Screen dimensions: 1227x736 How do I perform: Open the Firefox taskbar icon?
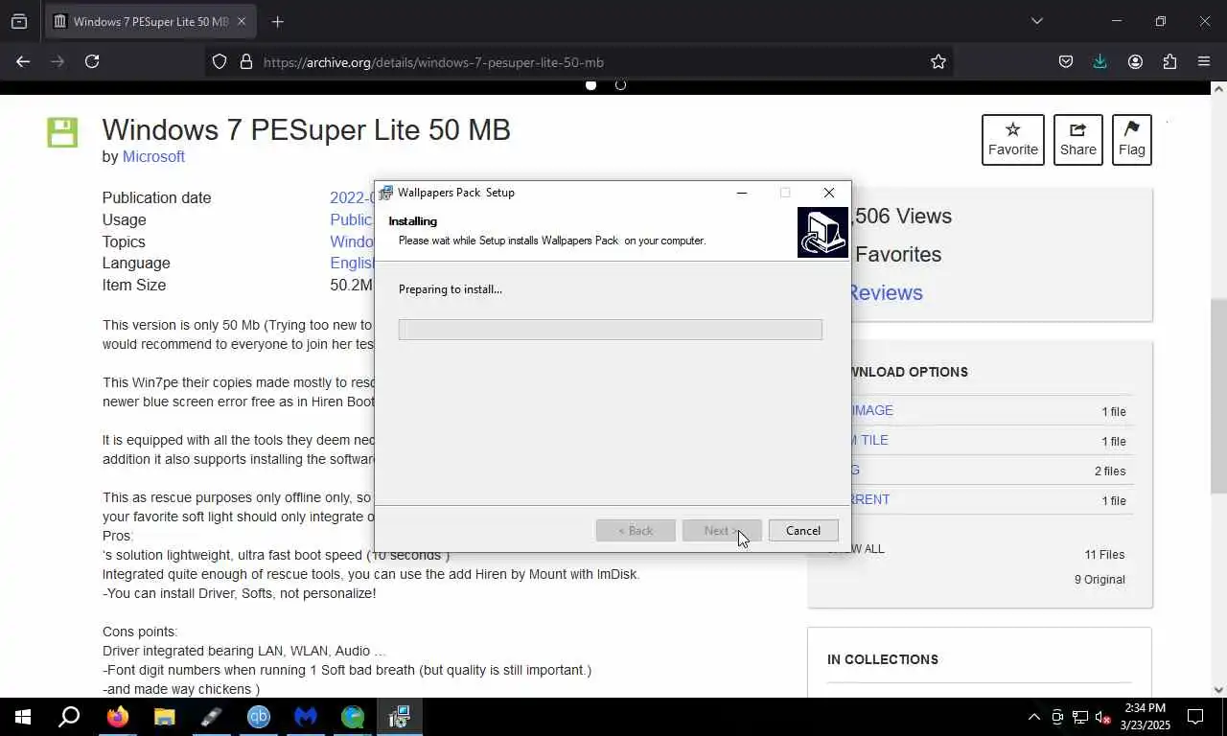[117, 717]
